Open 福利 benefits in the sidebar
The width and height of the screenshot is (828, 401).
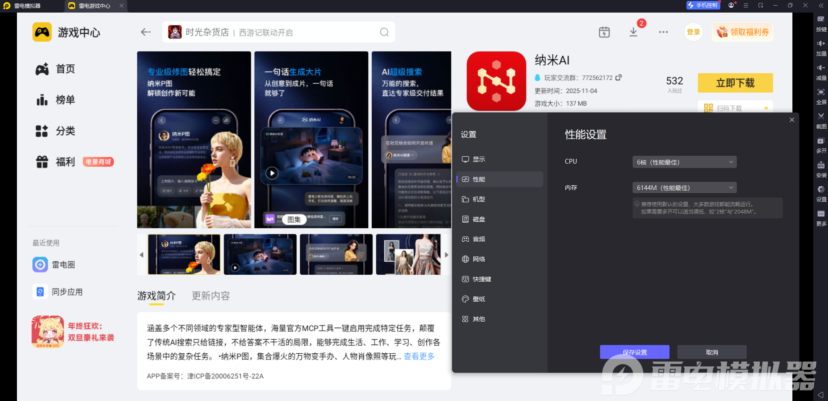tap(56, 162)
